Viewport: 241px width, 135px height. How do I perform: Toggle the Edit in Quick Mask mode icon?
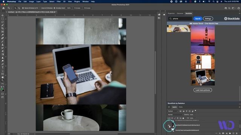tap(3, 94)
